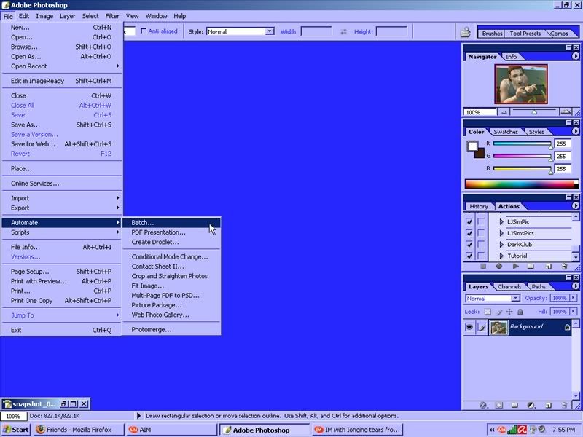Toggle dialog box for Tutorial action

[481, 256]
